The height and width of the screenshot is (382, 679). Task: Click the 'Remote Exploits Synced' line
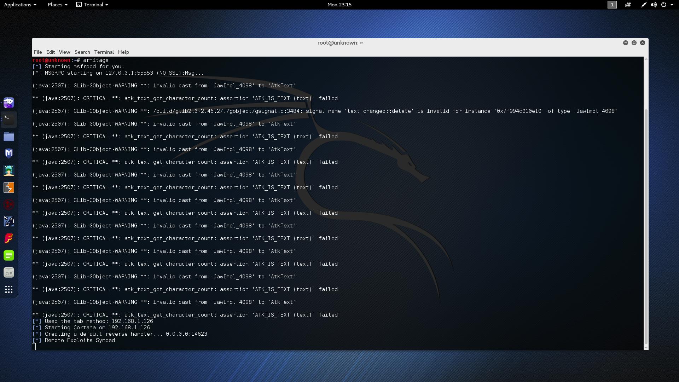pos(74,340)
